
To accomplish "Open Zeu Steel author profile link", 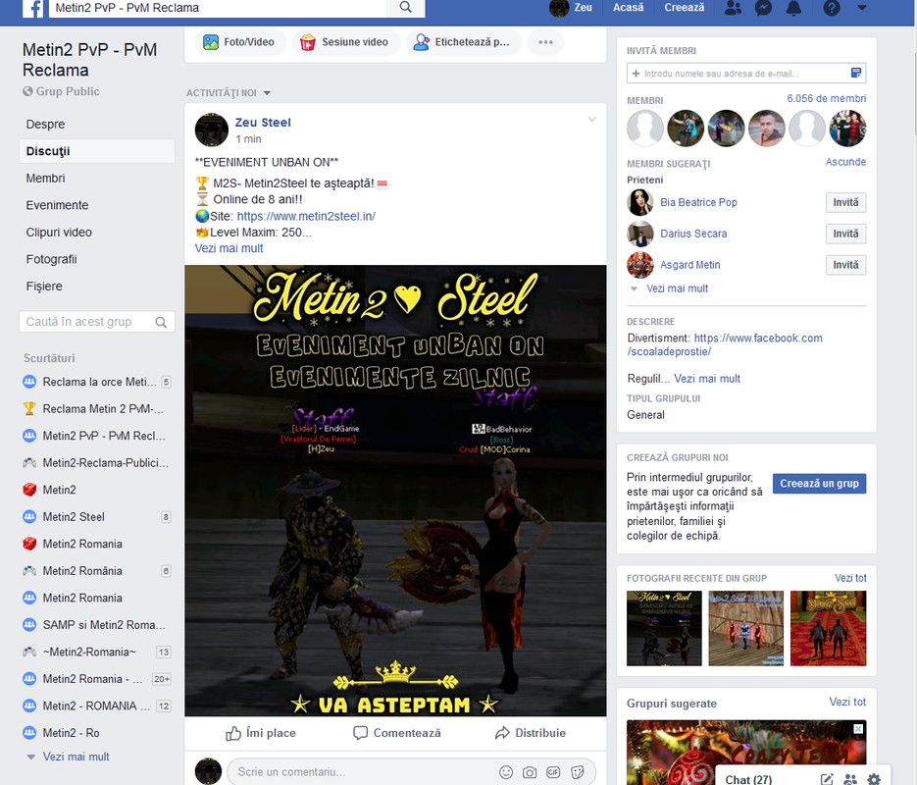I will [x=263, y=123].
